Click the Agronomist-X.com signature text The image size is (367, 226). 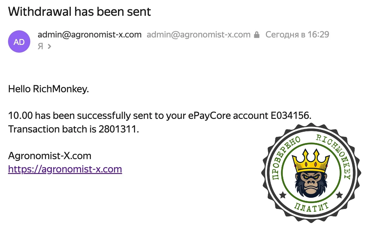49,155
